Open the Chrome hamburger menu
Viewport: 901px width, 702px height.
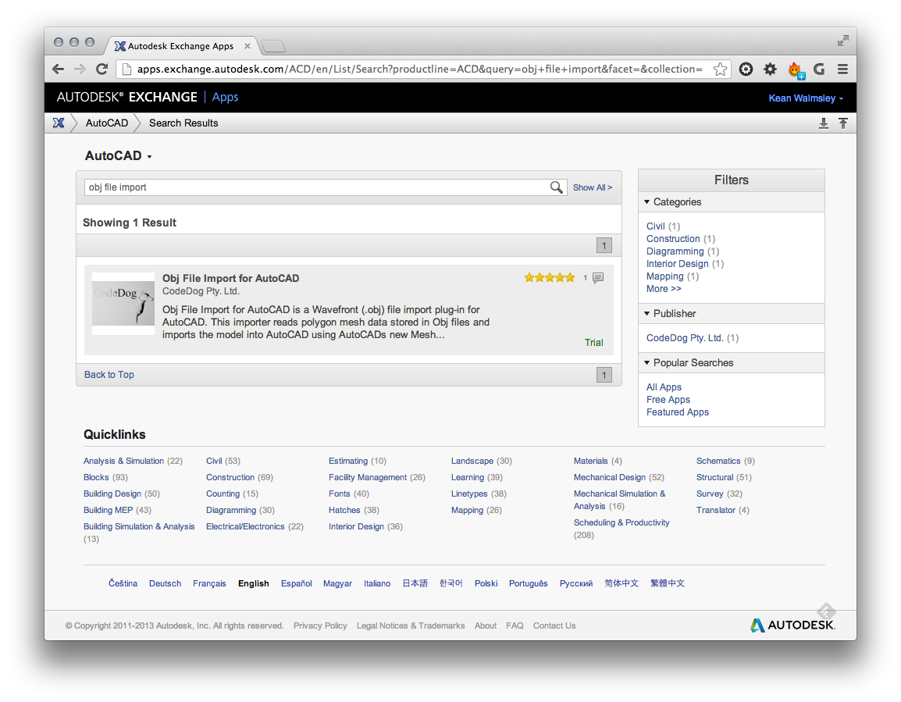point(843,69)
